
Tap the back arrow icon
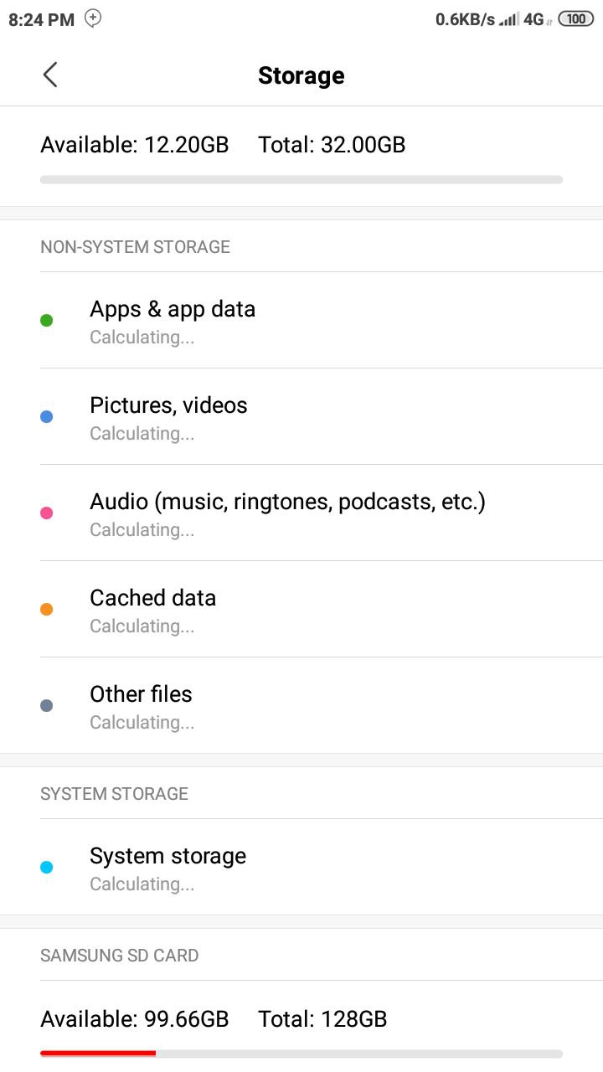pyautogui.click(x=50, y=75)
